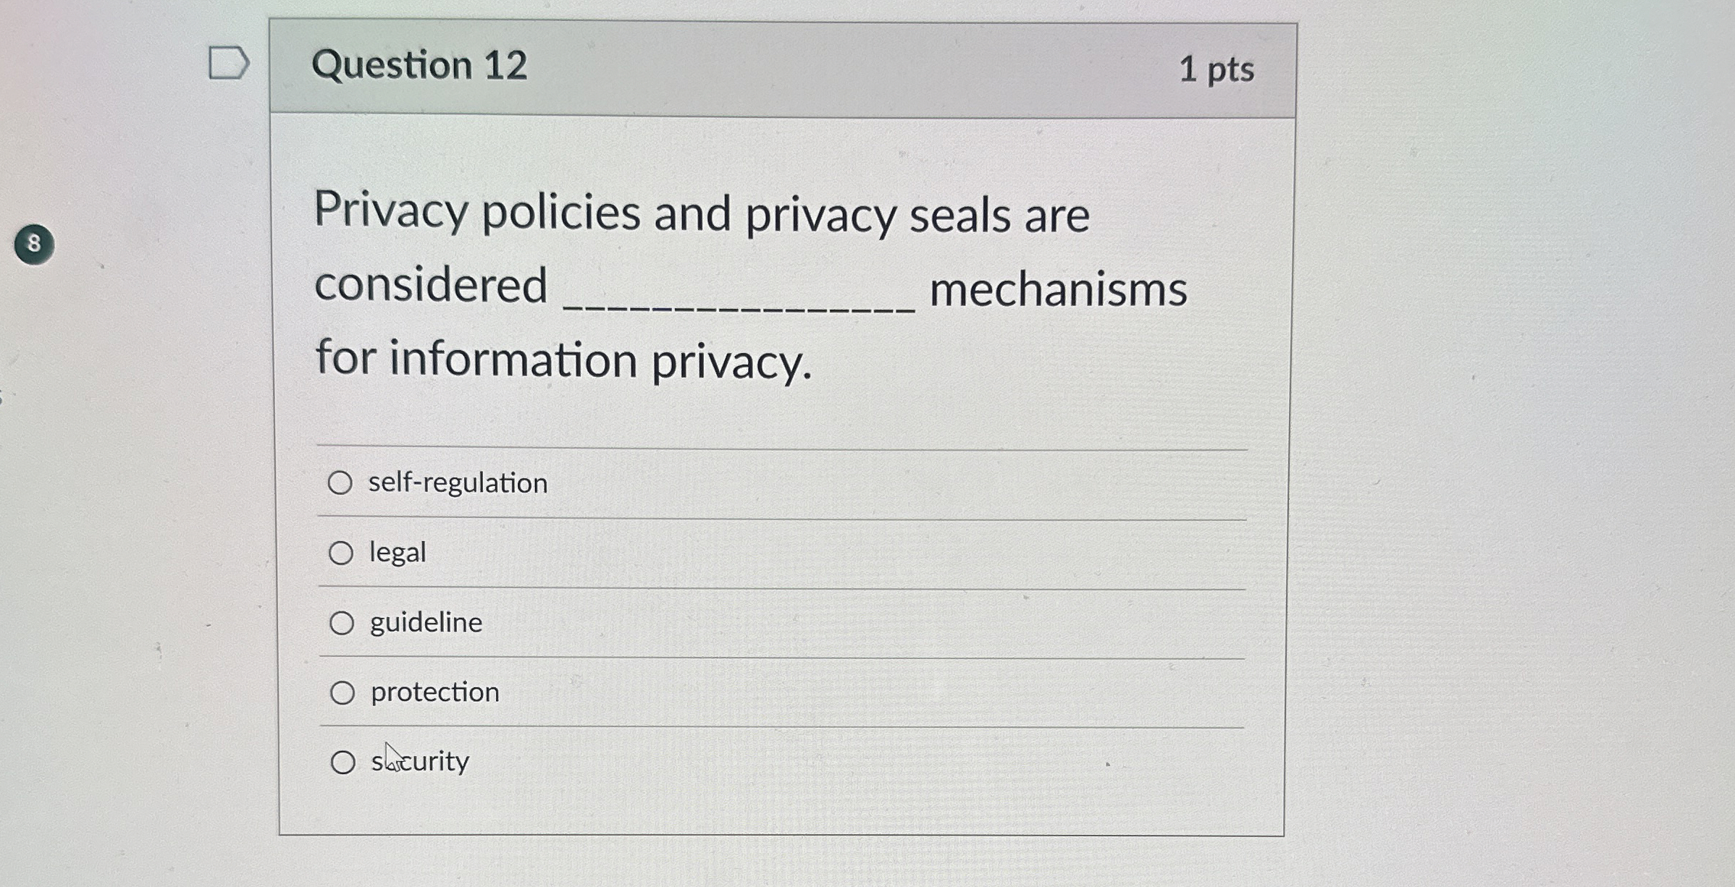Select the protection answer choice
This screenshot has width=1735, height=887.
tap(343, 691)
